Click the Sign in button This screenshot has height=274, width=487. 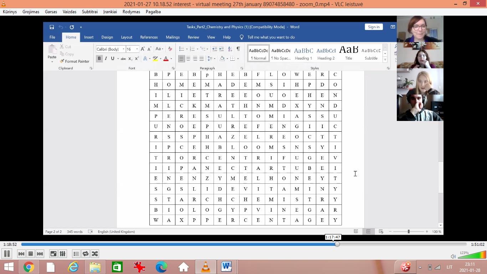(x=374, y=27)
